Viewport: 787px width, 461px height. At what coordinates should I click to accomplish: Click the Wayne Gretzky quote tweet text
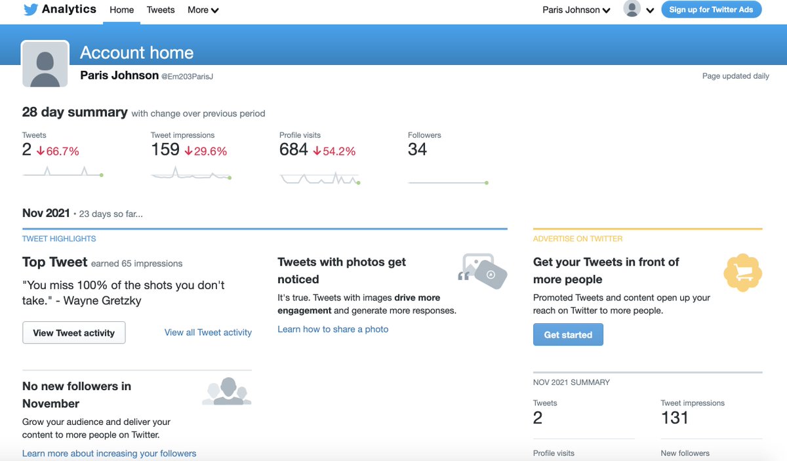coord(123,293)
